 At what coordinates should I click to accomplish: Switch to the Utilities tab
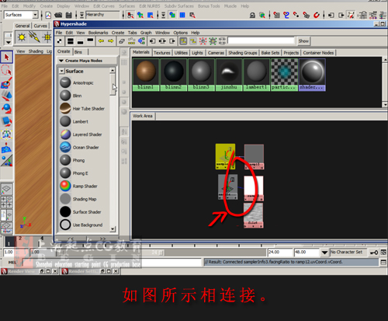[x=181, y=53]
